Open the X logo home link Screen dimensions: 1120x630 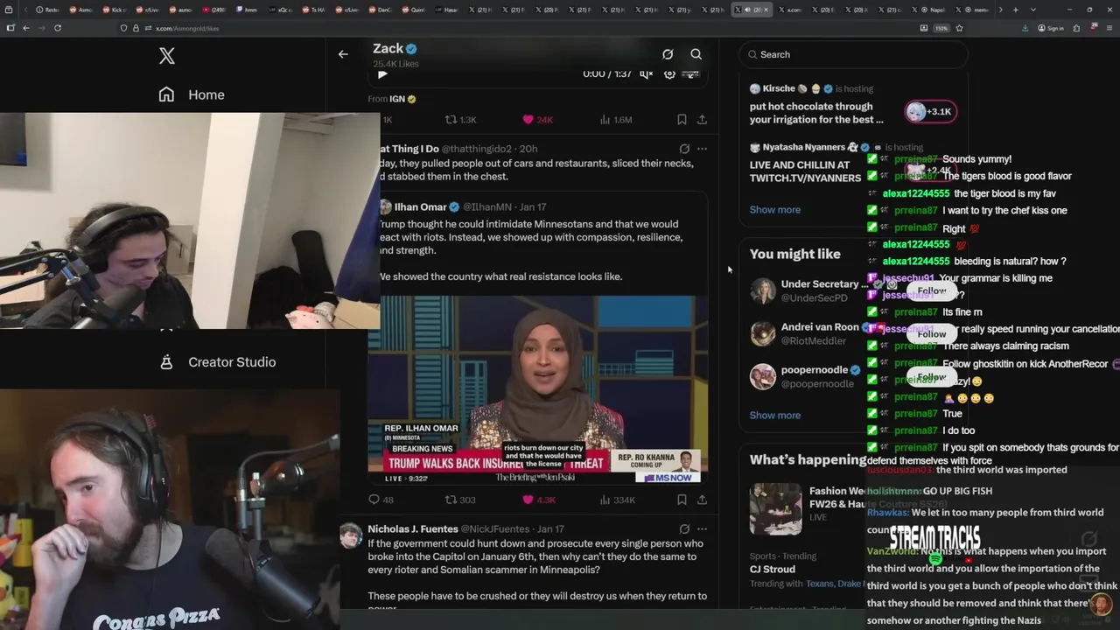[167, 56]
